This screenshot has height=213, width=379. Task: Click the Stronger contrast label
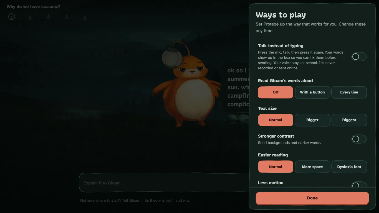point(276,136)
